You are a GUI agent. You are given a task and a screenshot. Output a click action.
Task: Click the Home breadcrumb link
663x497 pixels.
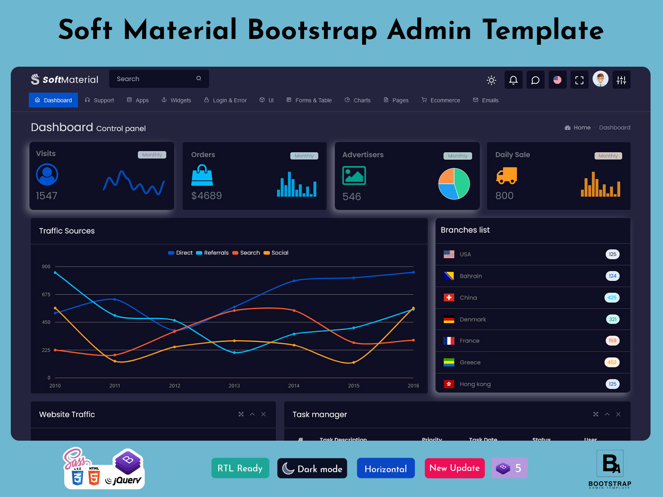582,128
